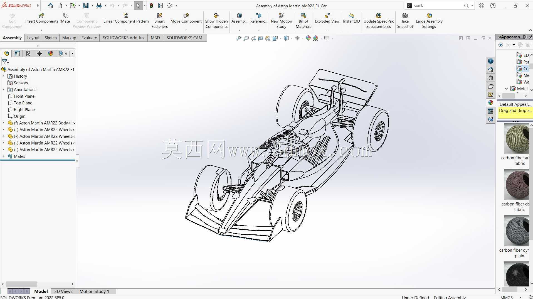533x299 pixels.
Task: Click Insert Components tool
Action: pyautogui.click(x=42, y=18)
